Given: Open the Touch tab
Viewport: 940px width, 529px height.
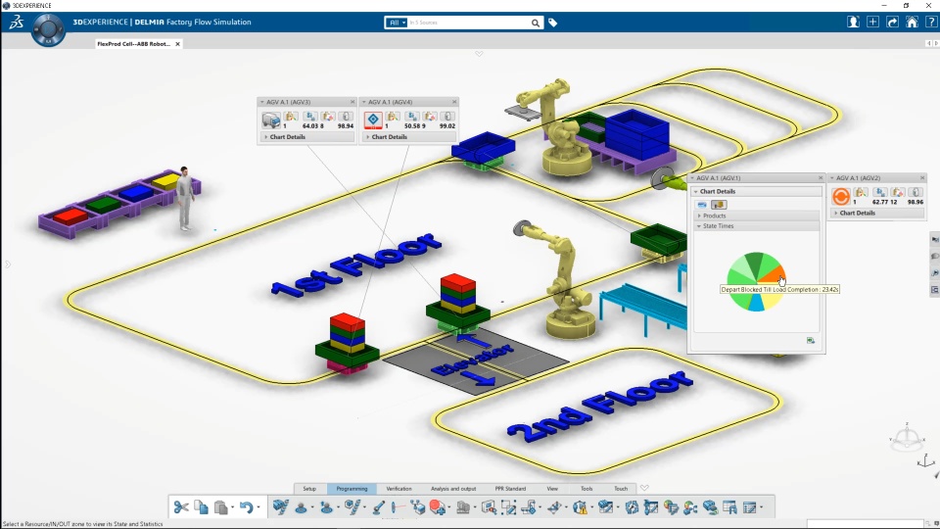Looking at the screenshot, I should tap(621, 489).
